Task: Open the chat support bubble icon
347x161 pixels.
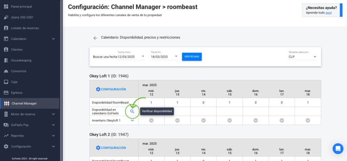Action: 338,148
